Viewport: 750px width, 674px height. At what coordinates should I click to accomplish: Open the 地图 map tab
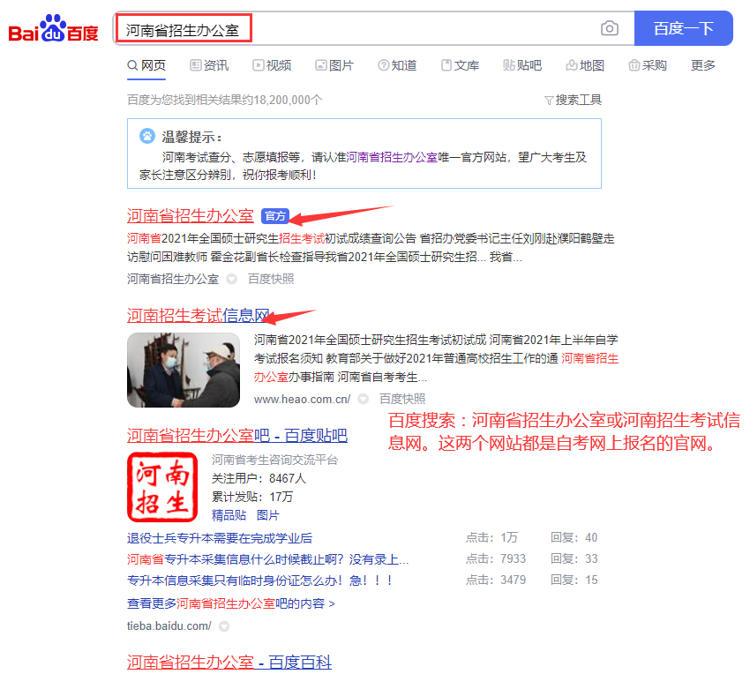[x=585, y=65]
